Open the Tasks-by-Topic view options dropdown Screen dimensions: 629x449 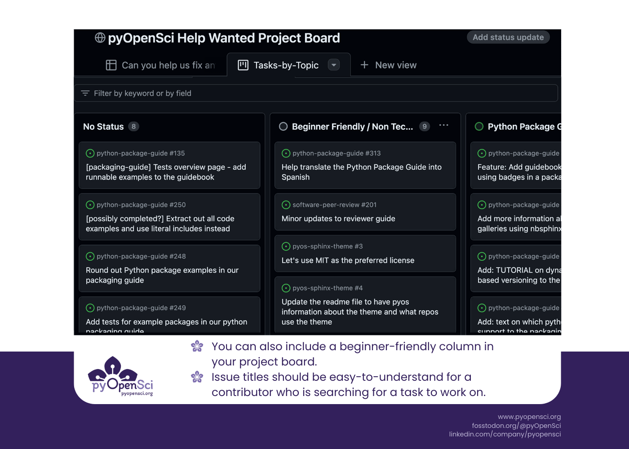(334, 65)
